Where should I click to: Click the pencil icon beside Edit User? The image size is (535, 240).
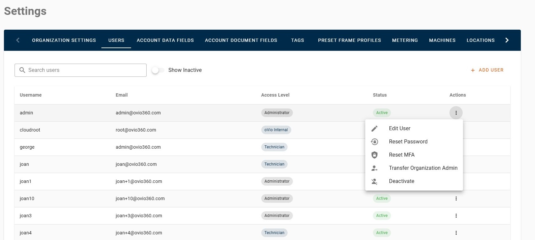point(374,129)
